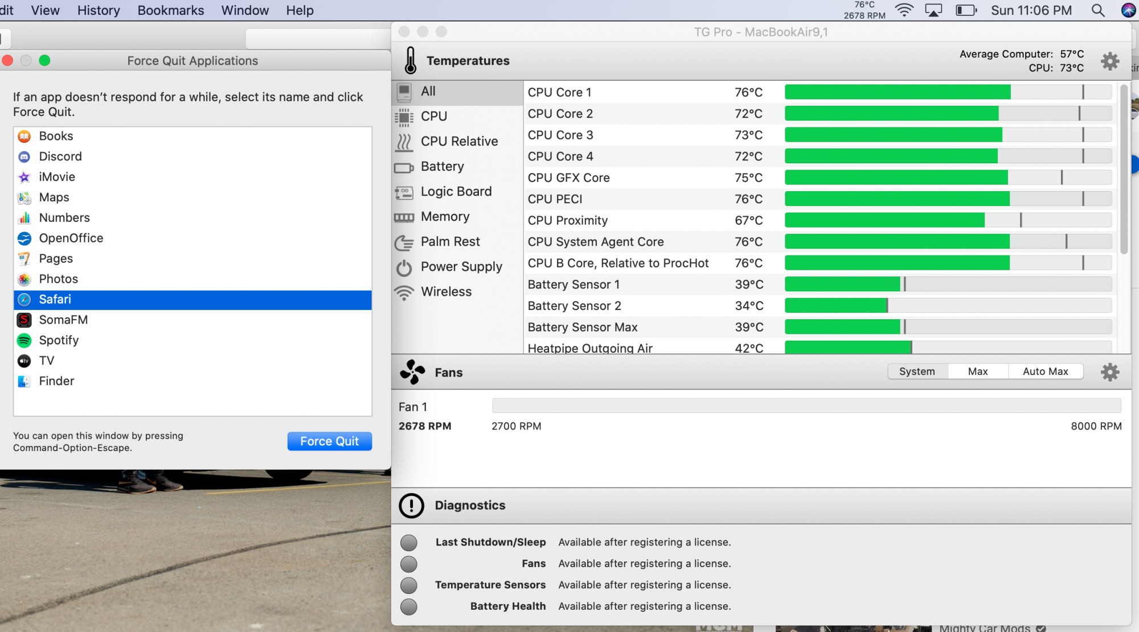Select Pages icon in Force Quit list

click(24, 259)
